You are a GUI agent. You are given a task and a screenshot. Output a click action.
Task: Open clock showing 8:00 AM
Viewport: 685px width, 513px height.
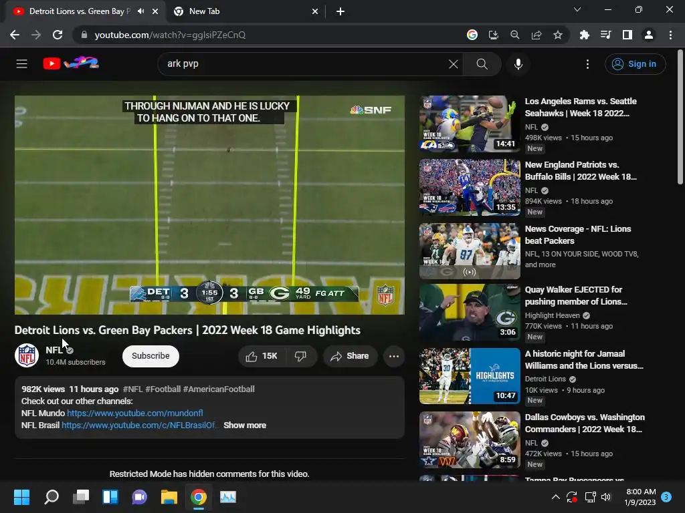(640, 497)
